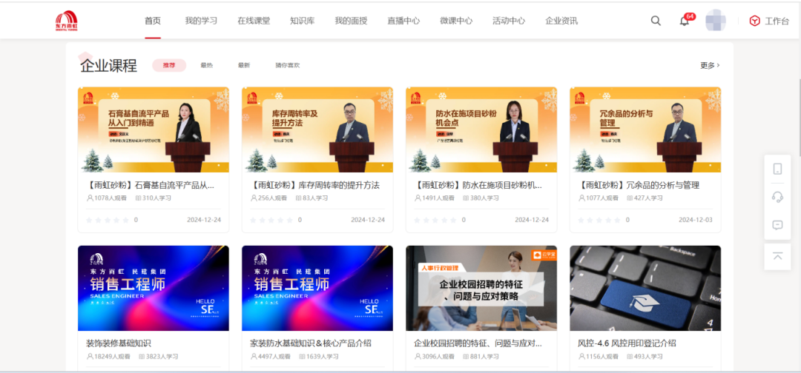801x373 pixels.
Task: Click the blurred user avatar
Action: [x=716, y=21]
